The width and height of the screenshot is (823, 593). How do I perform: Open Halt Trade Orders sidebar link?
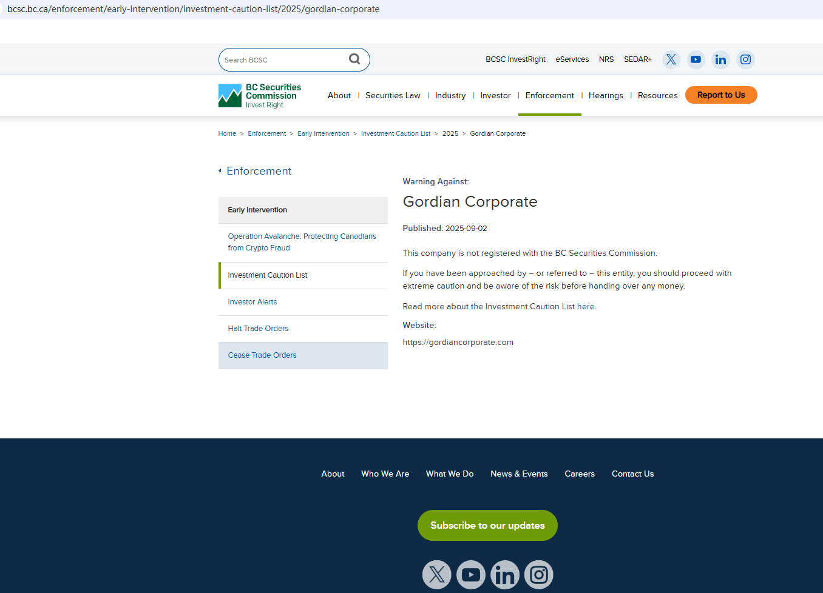point(258,329)
